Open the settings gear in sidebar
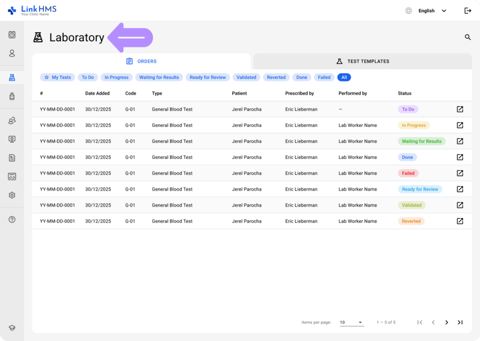Viewport: 480px width, 341px height. coord(12,195)
